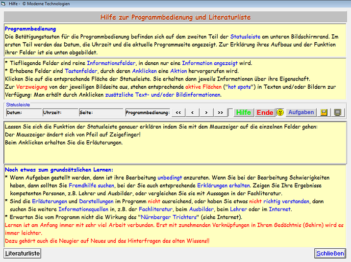This screenshot has width=351, height=262.
Task: Click the app icon in title bar
Action: [x=4, y=3]
